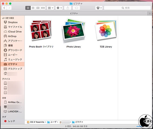Click the home folder in path bar

point(64,122)
